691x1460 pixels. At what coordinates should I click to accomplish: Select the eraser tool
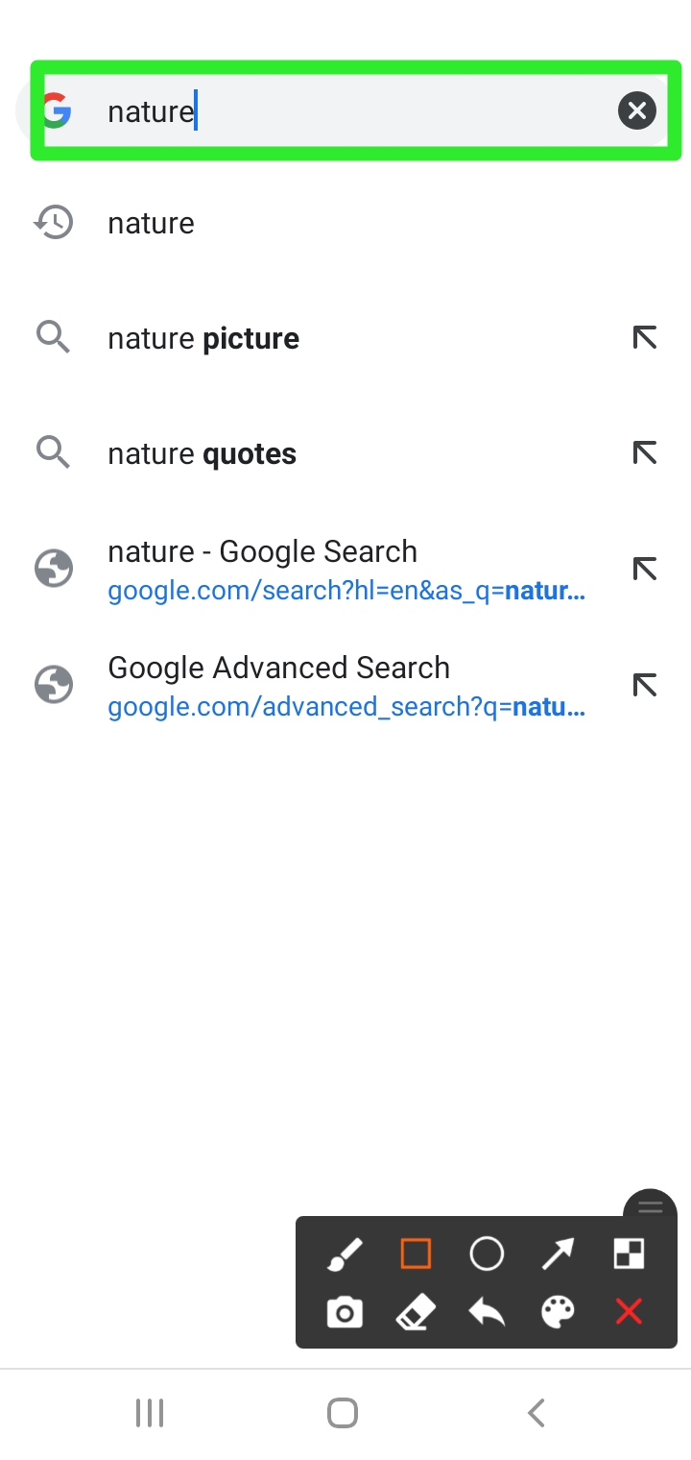pyautogui.click(x=416, y=1312)
